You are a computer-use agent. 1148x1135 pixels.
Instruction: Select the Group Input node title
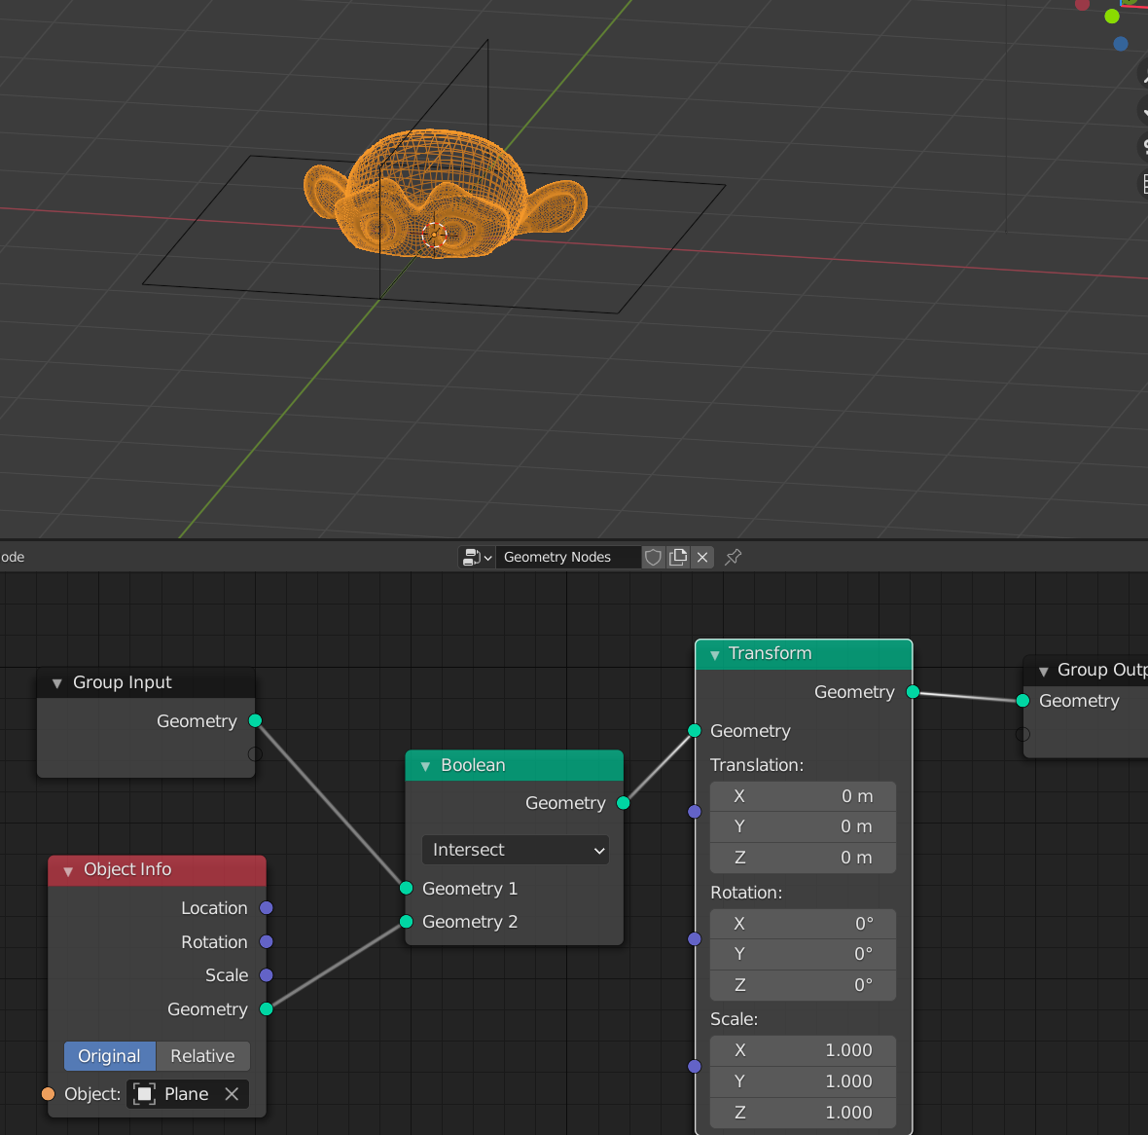(123, 682)
